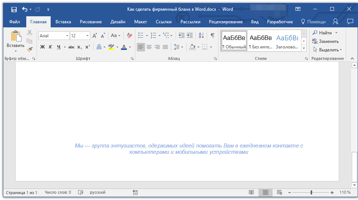Click the Clear All Formatting eraser icon

click(129, 35)
